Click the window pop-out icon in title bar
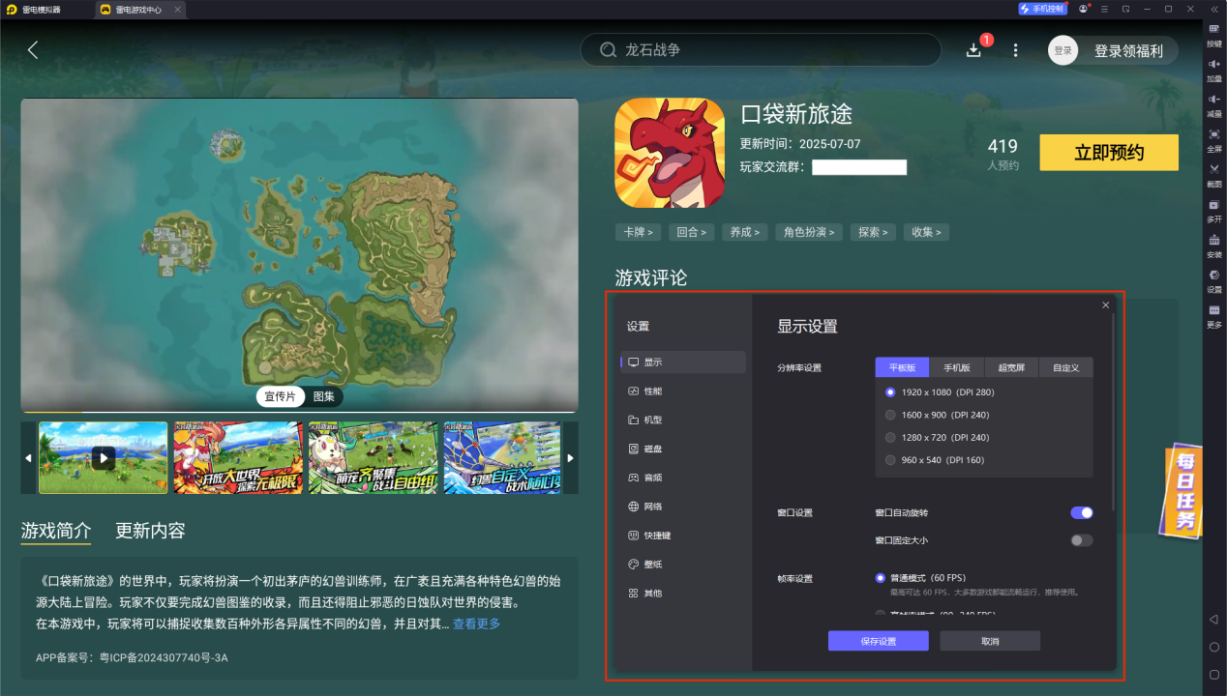This screenshot has height=696, width=1227. pos(1125,9)
